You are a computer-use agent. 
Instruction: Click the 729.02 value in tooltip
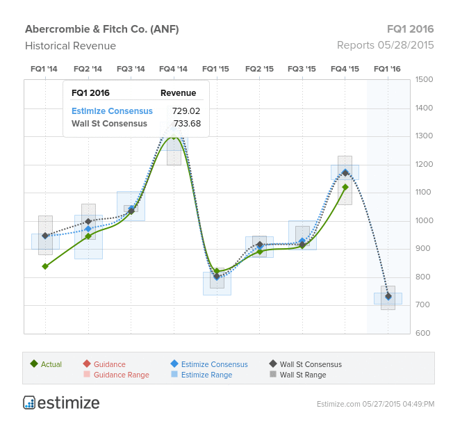click(x=186, y=111)
